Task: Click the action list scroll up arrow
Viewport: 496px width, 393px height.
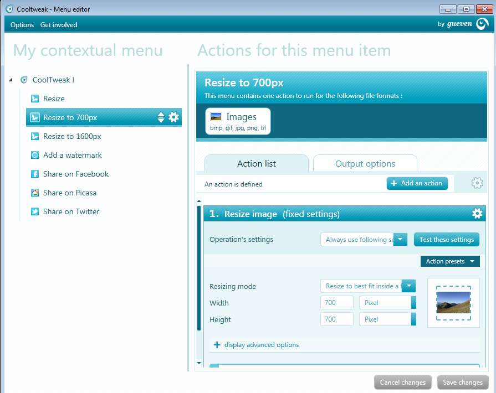Action: pyautogui.click(x=199, y=201)
